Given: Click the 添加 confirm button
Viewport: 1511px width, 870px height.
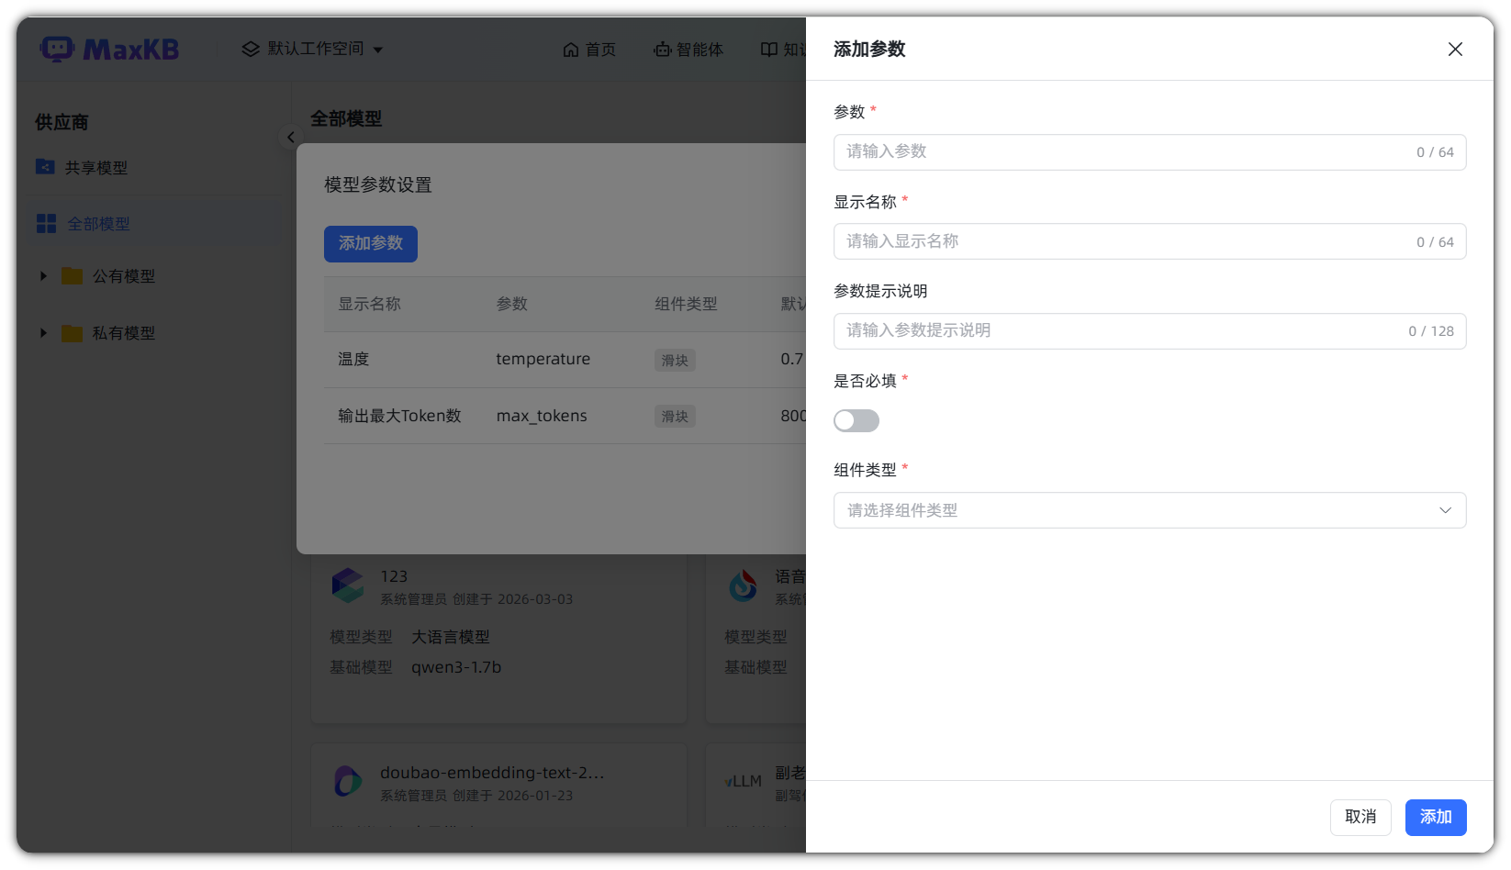Looking at the screenshot, I should tap(1436, 818).
